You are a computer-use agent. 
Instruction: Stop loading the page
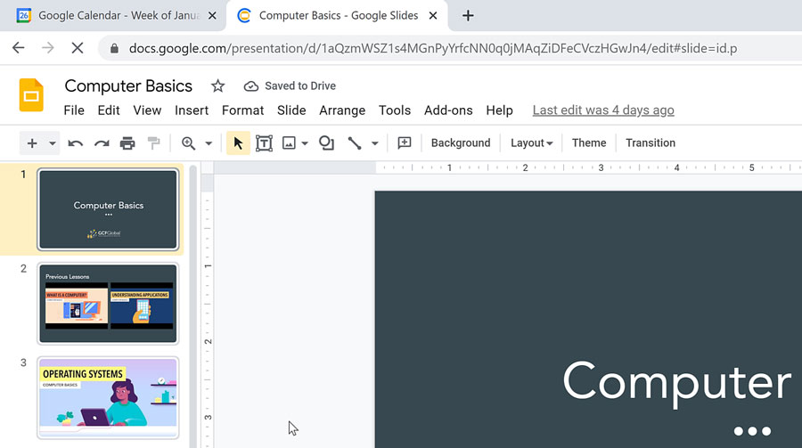tap(78, 48)
